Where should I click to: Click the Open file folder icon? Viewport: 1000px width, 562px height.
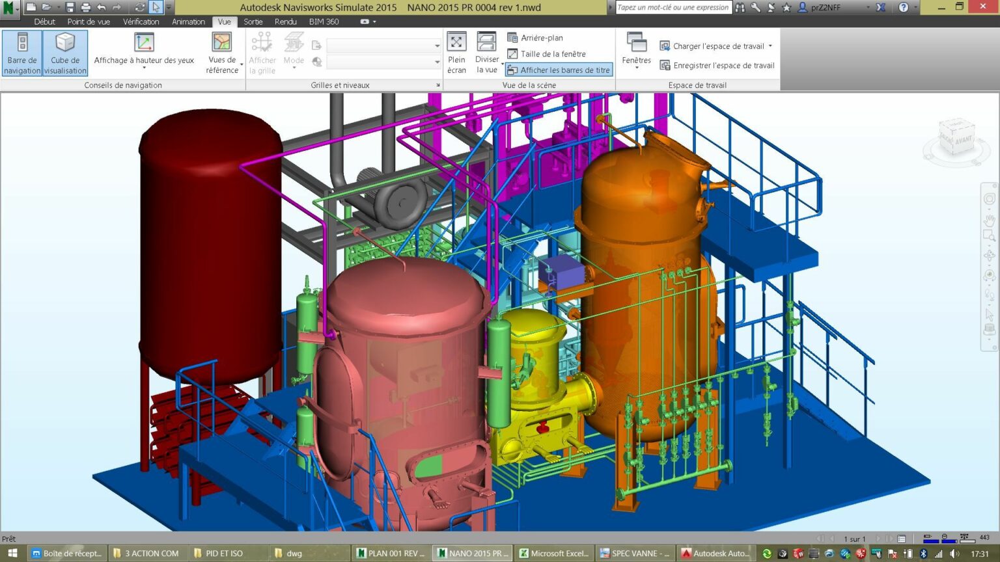pos(47,7)
